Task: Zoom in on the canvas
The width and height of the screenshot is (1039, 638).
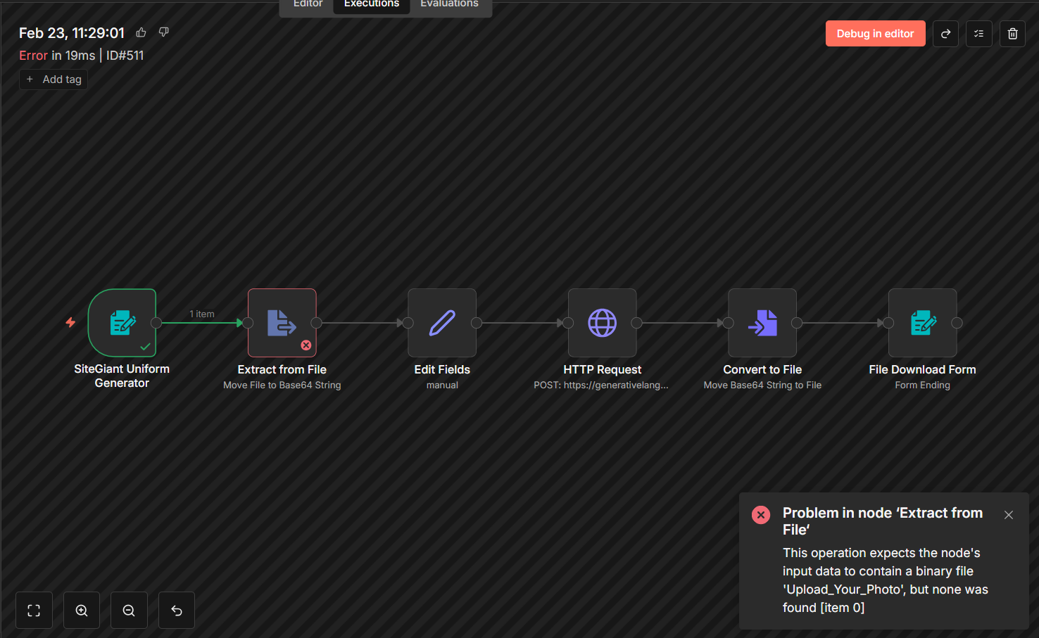Action: [82, 611]
